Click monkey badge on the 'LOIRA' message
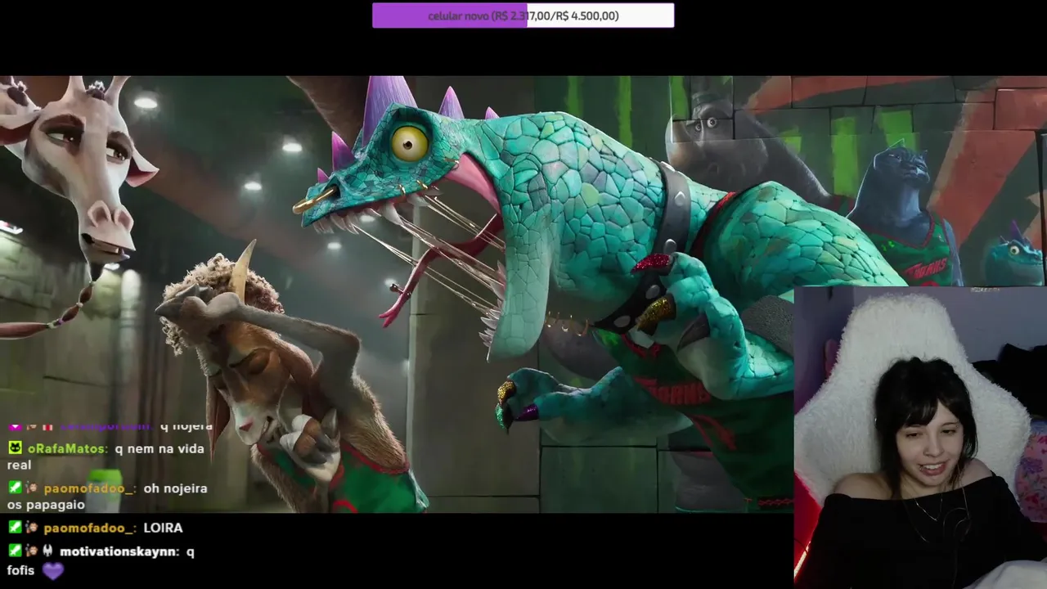This screenshot has width=1047, height=589. pyautogui.click(x=32, y=528)
